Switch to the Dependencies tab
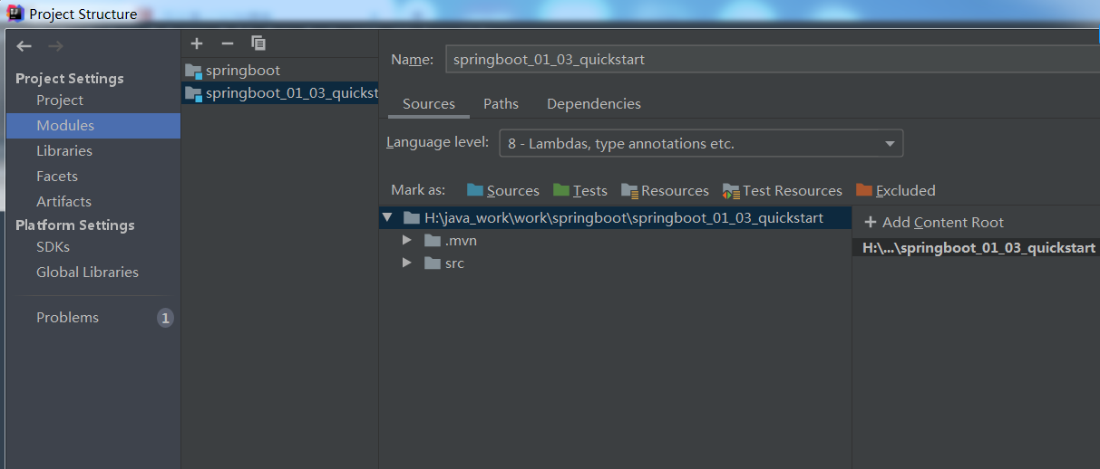 click(594, 104)
